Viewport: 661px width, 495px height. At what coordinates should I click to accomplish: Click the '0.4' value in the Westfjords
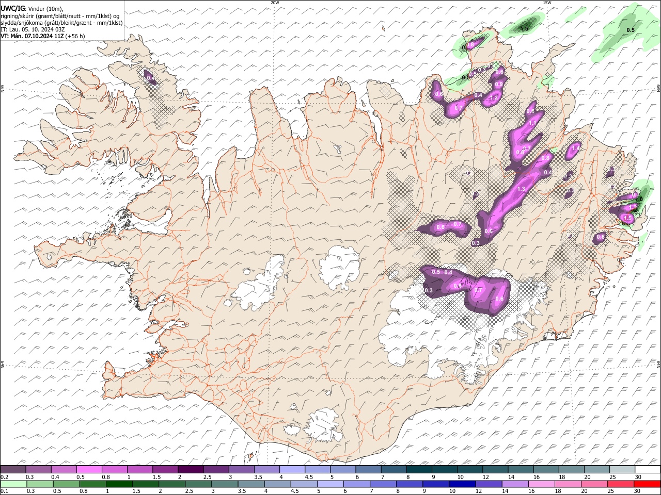pos(151,78)
